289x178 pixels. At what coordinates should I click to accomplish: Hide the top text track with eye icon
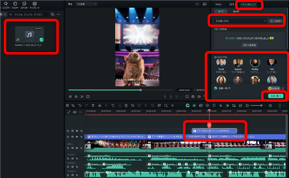77,131
